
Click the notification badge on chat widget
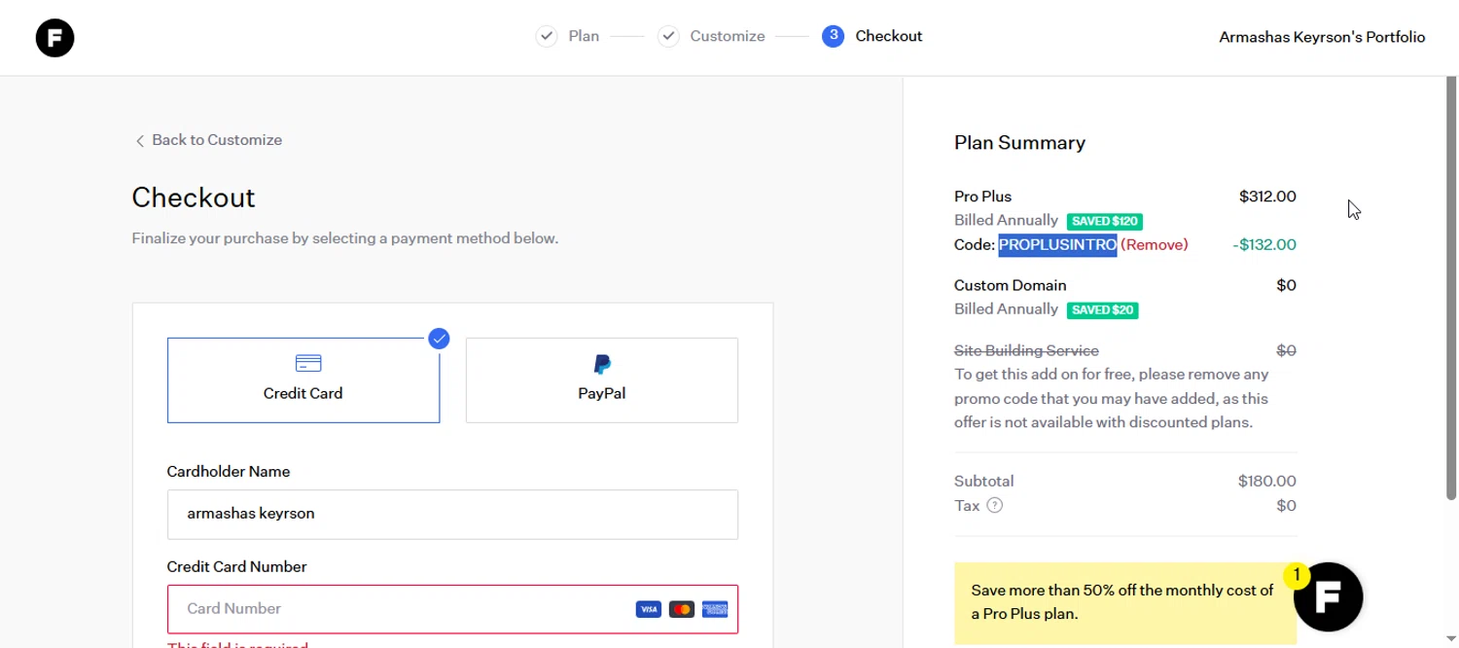1296,576
